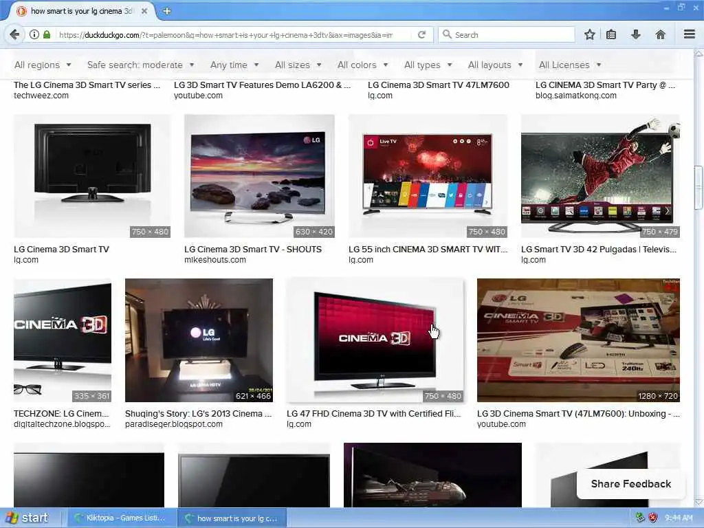Click the 9:44 AM taskbar clock
This screenshot has height=528, width=704.
(x=679, y=518)
